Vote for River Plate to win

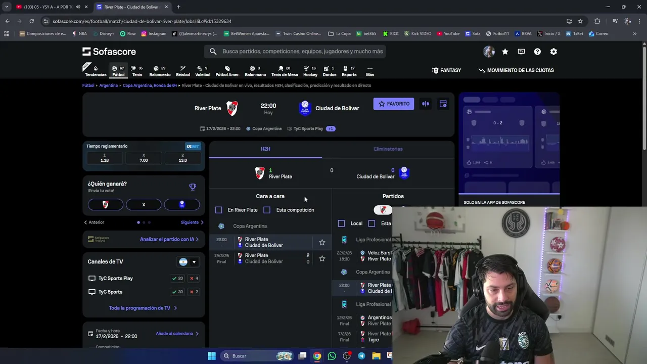pyautogui.click(x=105, y=204)
